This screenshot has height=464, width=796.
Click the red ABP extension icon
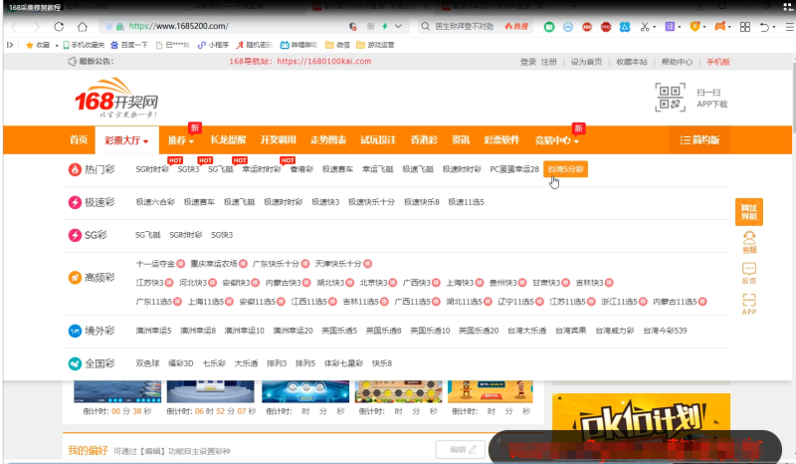coord(587,27)
